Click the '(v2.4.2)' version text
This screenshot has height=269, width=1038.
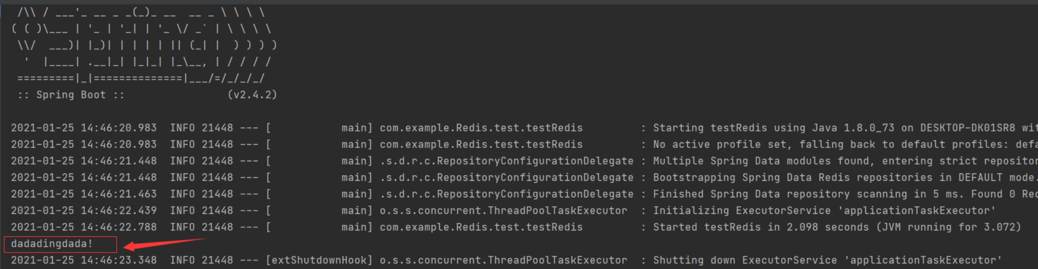pos(252,95)
